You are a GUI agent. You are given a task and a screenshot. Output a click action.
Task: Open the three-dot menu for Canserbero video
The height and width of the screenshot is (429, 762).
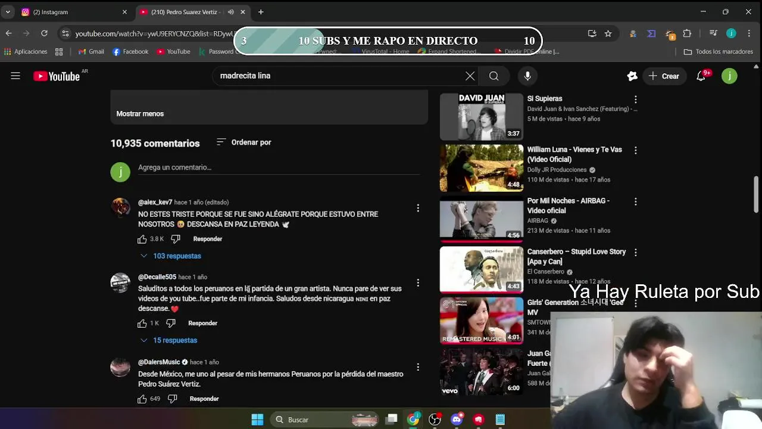click(x=635, y=253)
